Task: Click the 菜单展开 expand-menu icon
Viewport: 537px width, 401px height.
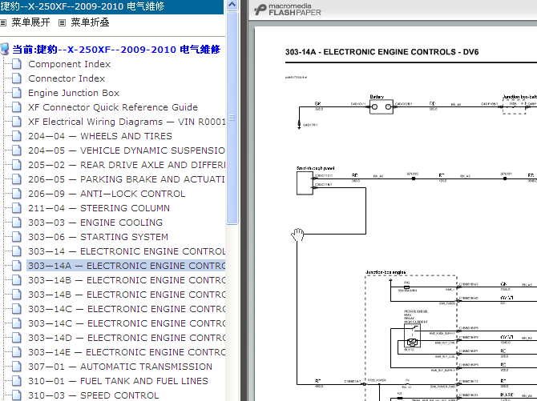Action: point(3,23)
